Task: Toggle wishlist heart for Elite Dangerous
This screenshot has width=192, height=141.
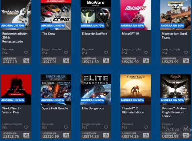Action: point(106,127)
